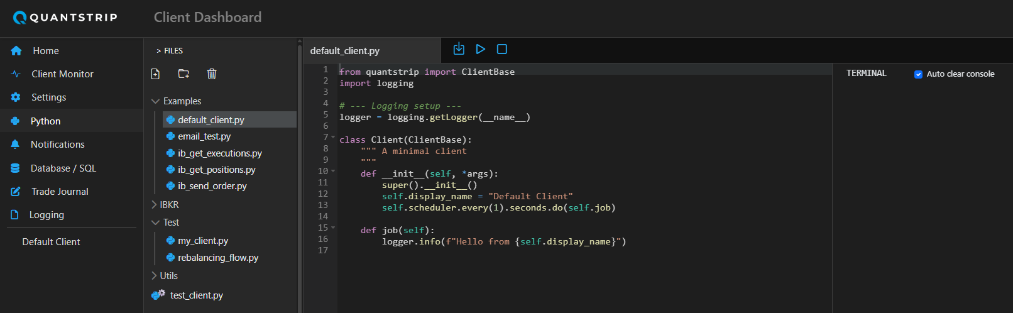Click the Database / SQL stack icon
This screenshot has width=1013, height=313.
coord(15,168)
